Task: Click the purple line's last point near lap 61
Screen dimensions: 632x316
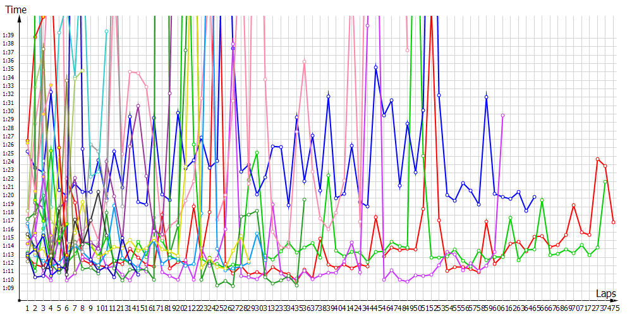Action: (x=502, y=116)
